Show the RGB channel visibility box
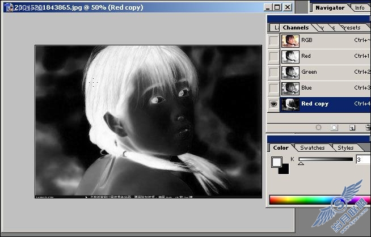The height and width of the screenshot is (237, 371). [273, 40]
